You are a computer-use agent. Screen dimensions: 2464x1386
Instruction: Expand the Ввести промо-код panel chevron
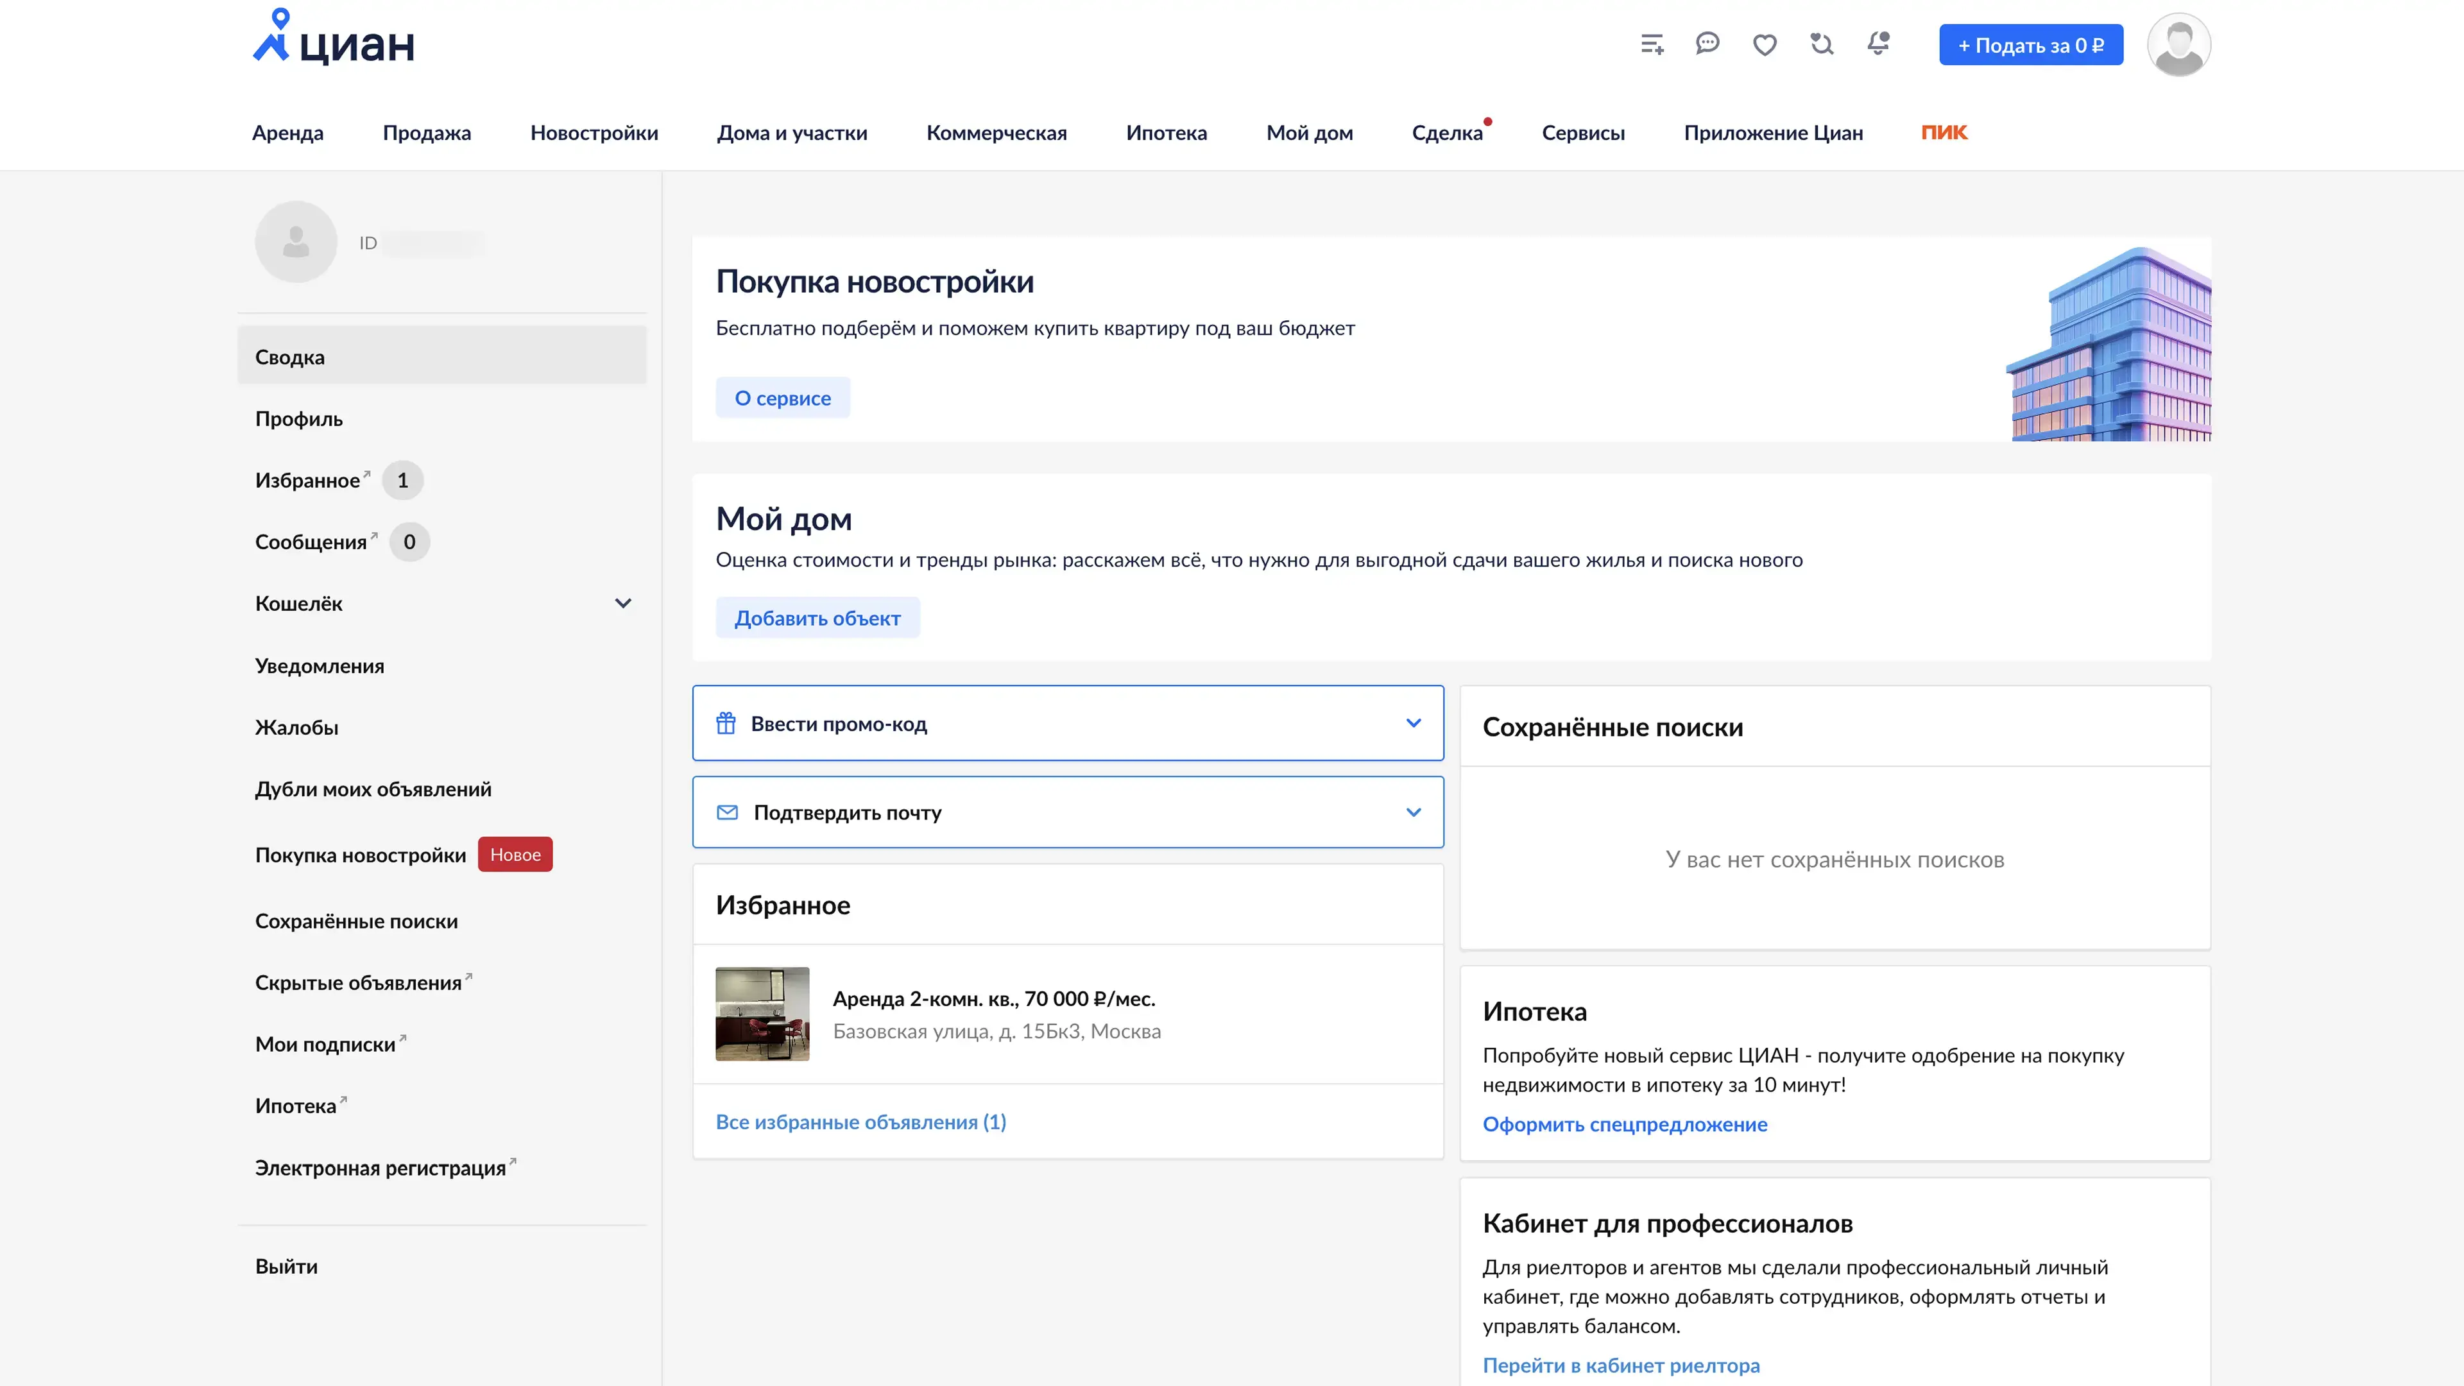tap(1413, 723)
